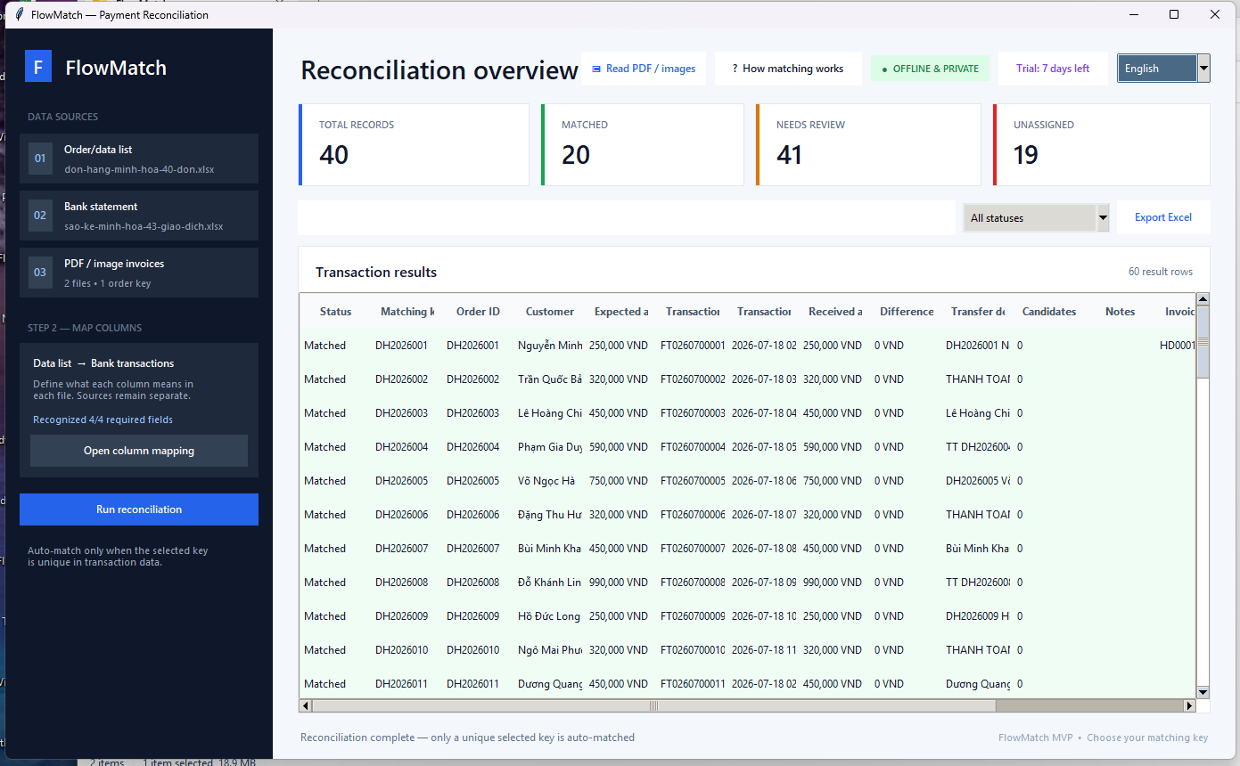Image resolution: width=1240 pixels, height=766 pixels.
Task: Click the OFFLINE & PRIVATE badge
Action: (930, 69)
